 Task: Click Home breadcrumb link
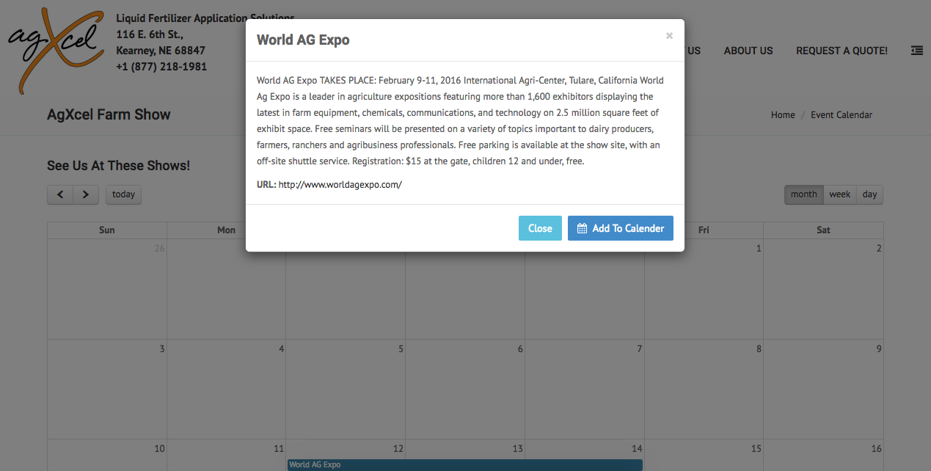(783, 114)
